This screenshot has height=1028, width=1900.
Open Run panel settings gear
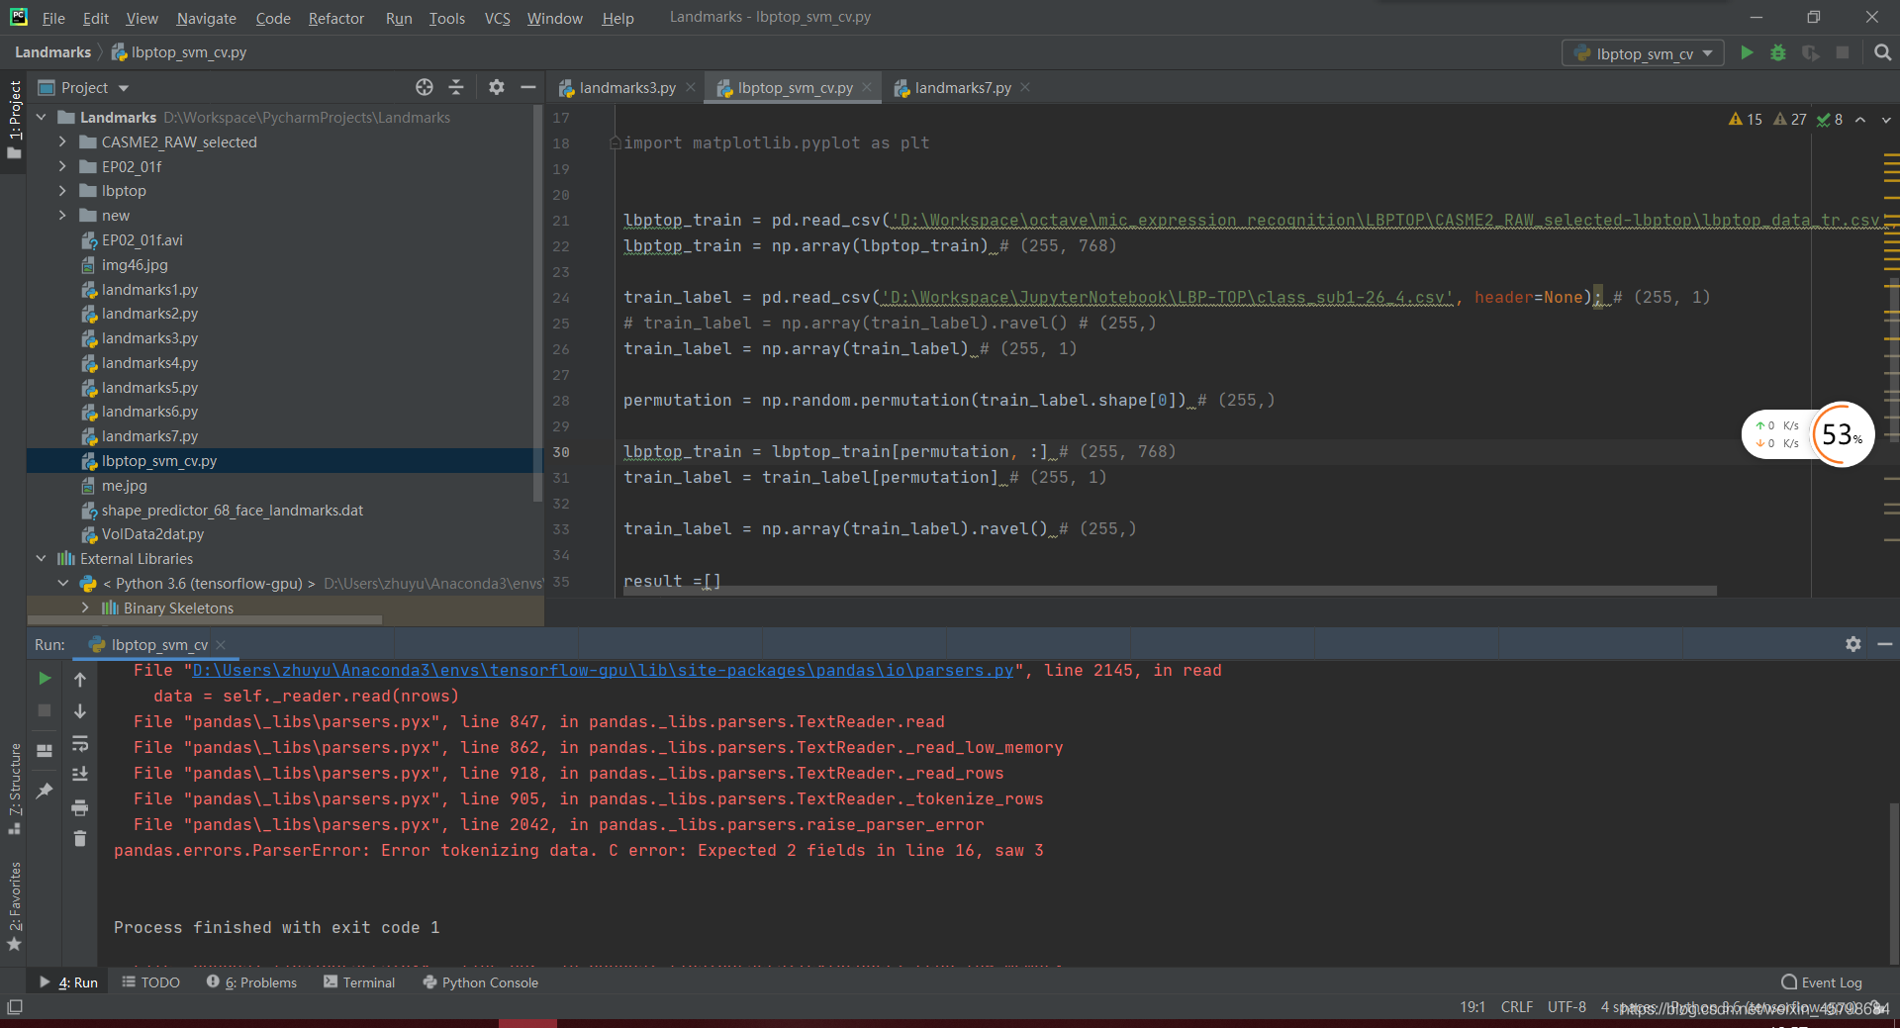point(1853,644)
